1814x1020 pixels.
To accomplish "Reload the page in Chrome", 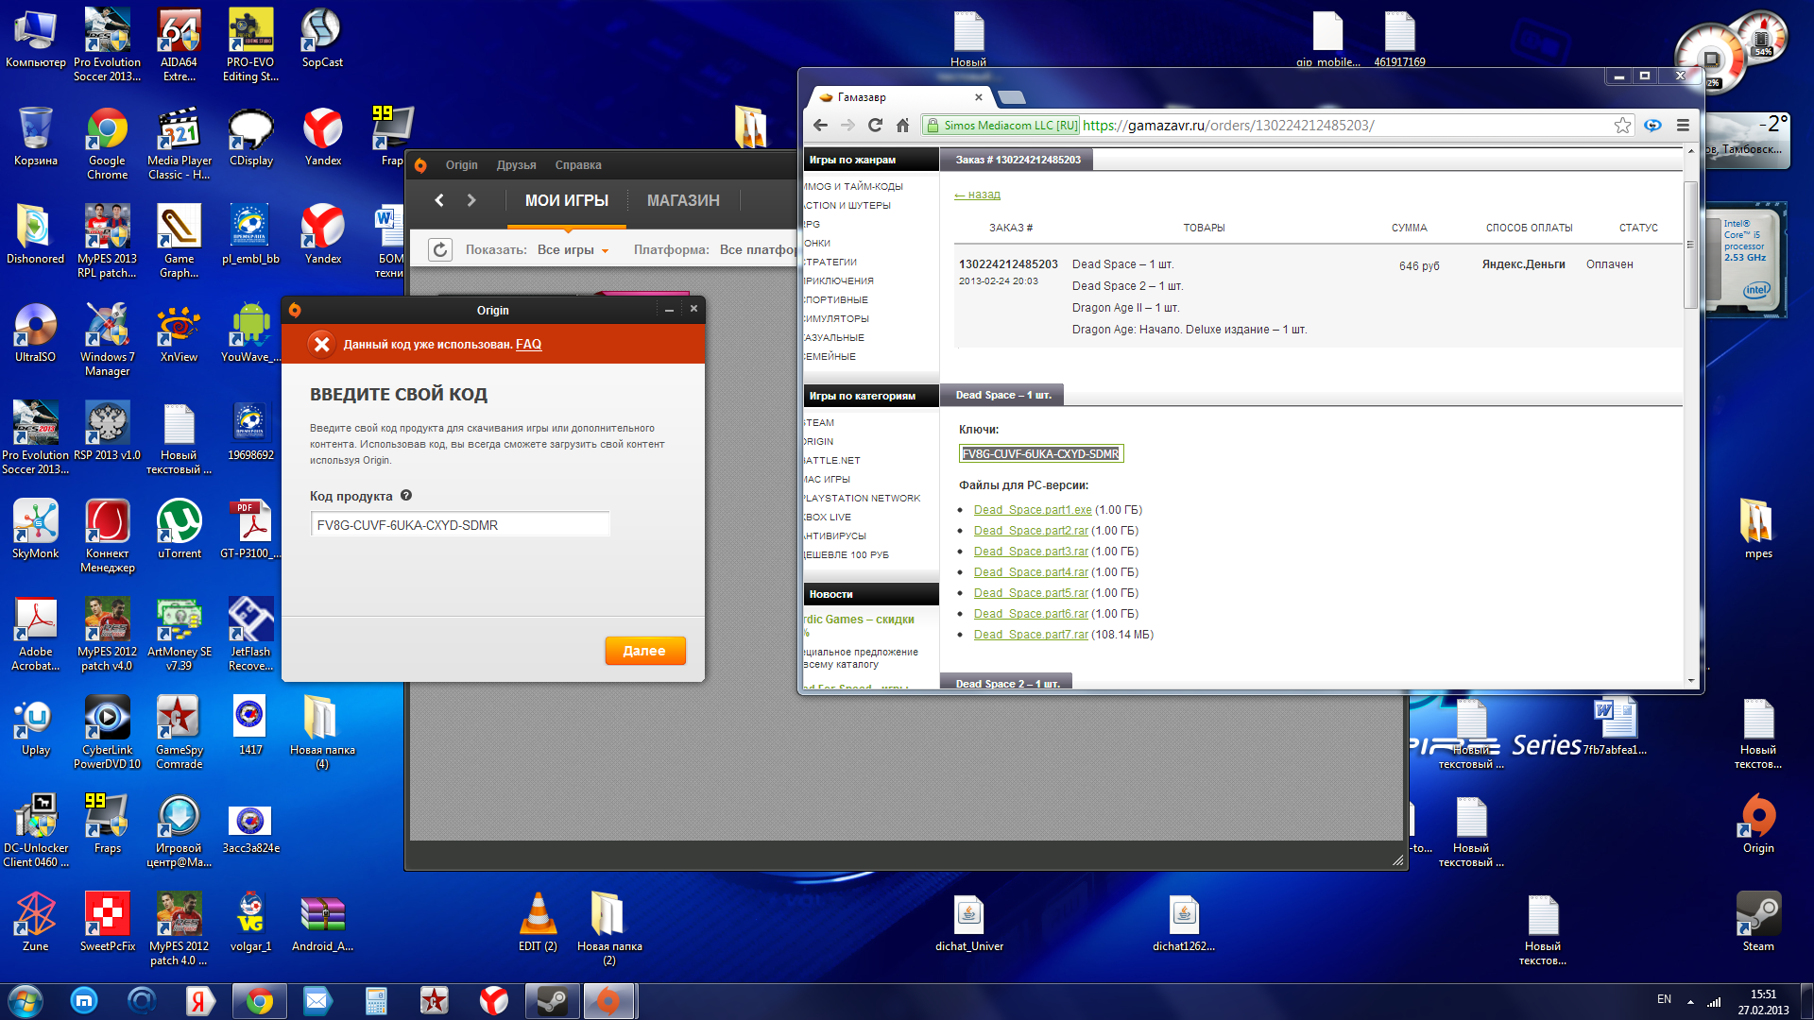I will [x=875, y=126].
